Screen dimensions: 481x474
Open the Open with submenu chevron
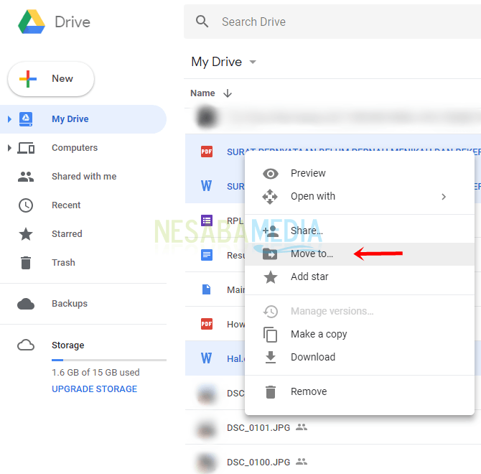click(x=444, y=197)
